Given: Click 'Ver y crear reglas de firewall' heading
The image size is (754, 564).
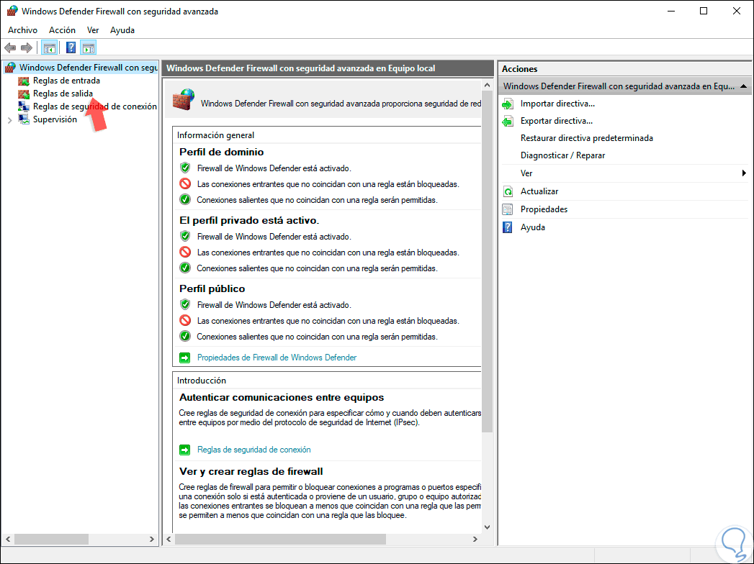Looking at the screenshot, I should [251, 471].
